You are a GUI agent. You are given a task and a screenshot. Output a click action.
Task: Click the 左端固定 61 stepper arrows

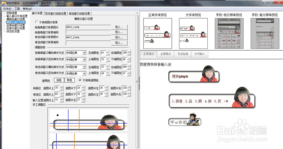pyautogui.click(x=108, y=53)
